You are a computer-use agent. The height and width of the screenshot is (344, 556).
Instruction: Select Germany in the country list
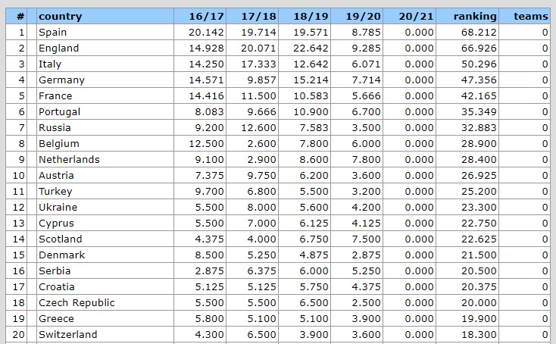tap(62, 80)
